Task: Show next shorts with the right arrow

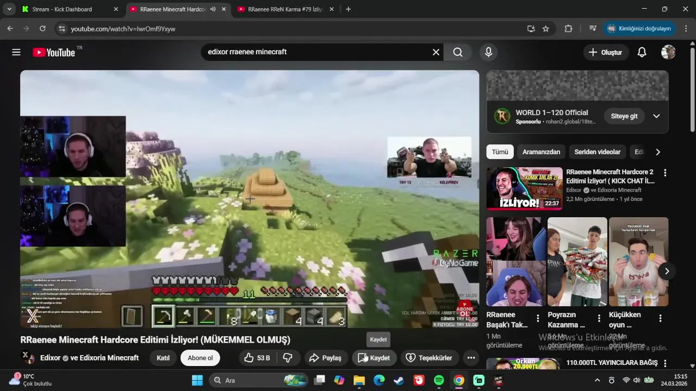Action: (667, 271)
